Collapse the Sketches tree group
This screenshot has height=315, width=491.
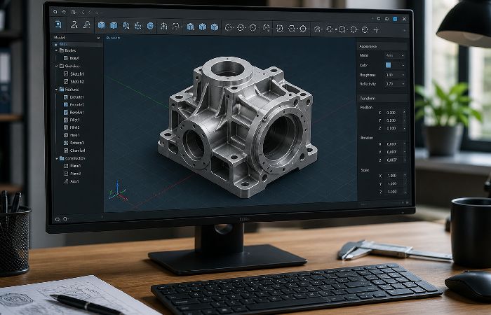[57, 66]
